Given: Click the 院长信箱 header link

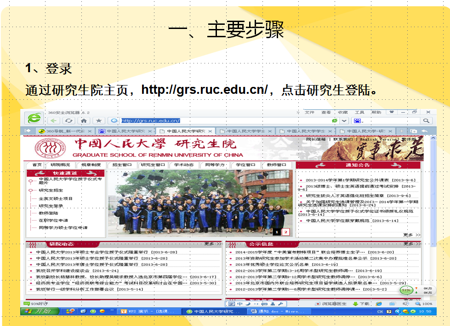Looking at the screenshot, I should pyautogui.click(x=316, y=139).
